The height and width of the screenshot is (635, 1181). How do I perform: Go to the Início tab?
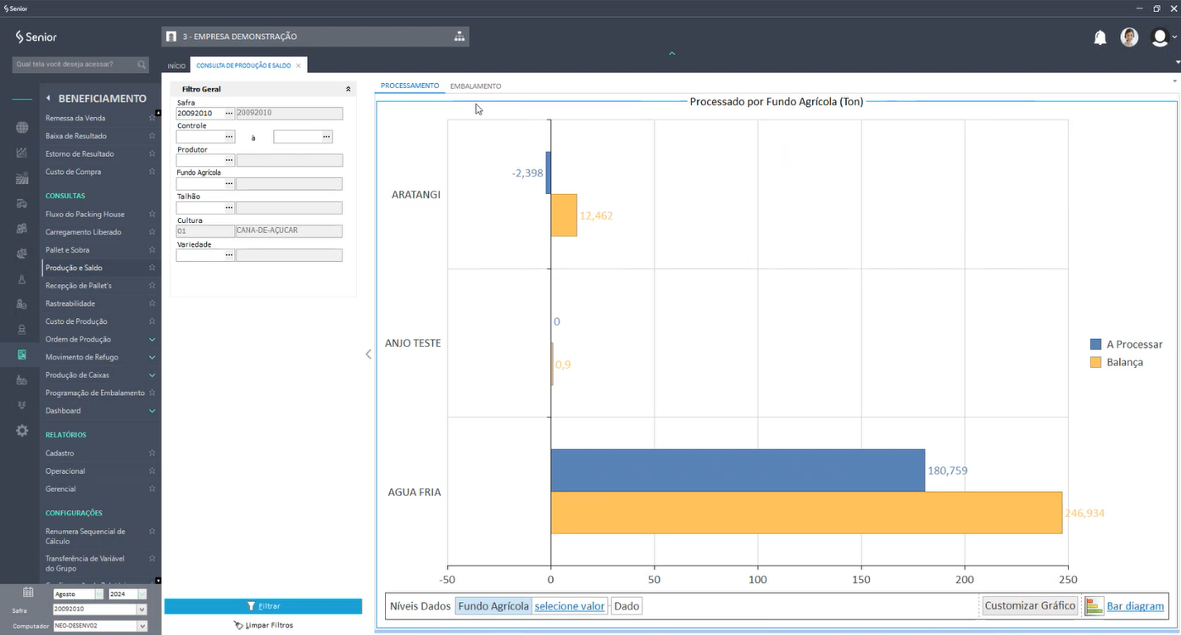(x=176, y=65)
